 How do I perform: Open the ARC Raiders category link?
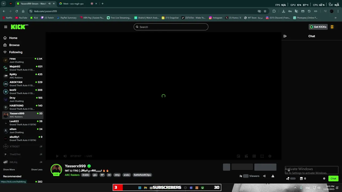(x=72, y=175)
